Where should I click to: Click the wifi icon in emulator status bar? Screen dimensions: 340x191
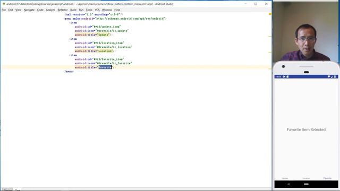point(329,76)
